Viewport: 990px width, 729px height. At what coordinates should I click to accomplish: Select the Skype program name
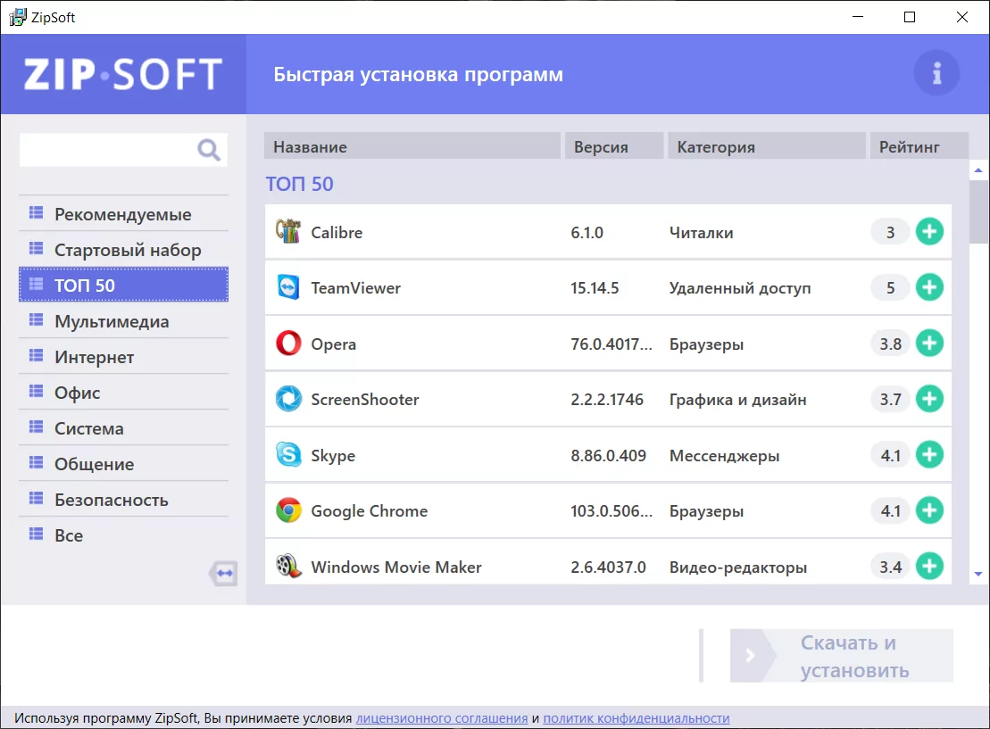[x=333, y=456]
